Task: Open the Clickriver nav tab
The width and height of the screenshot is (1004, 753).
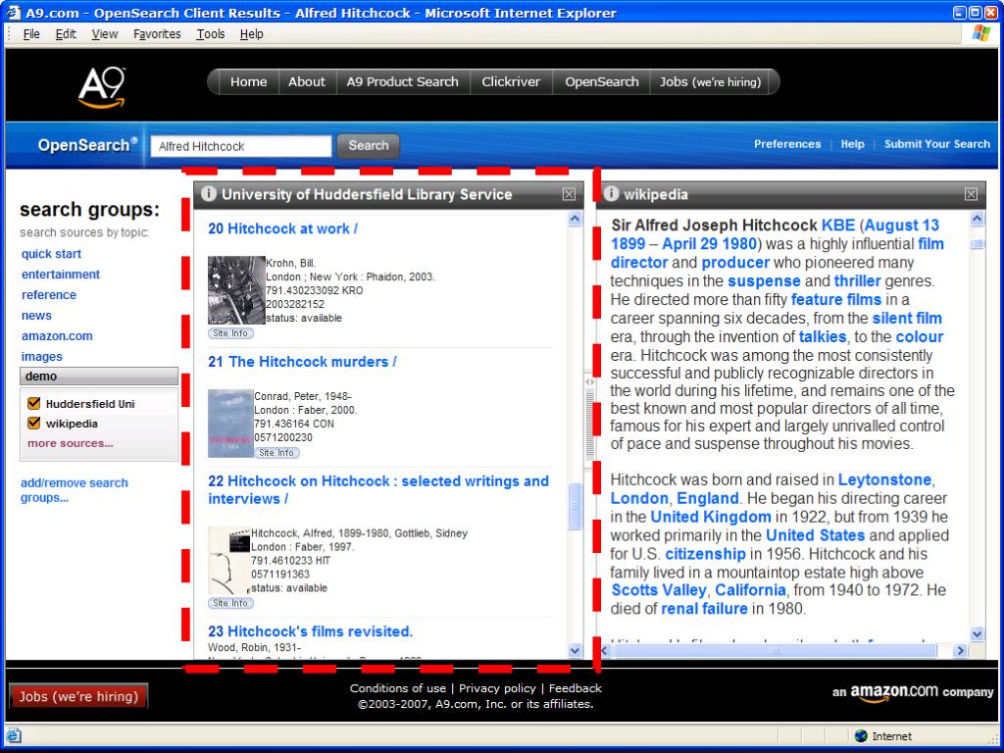Action: tap(511, 82)
